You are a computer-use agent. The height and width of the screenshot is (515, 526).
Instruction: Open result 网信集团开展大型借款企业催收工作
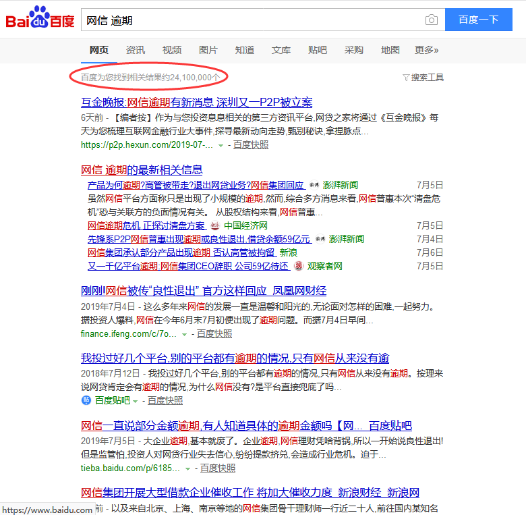pos(250,493)
